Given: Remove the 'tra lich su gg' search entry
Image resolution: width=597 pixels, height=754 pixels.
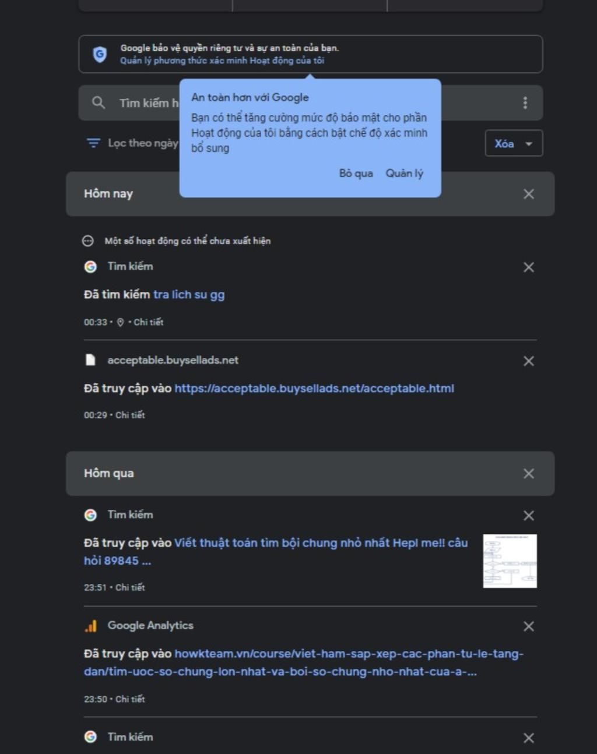Looking at the screenshot, I should (x=529, y=267).
